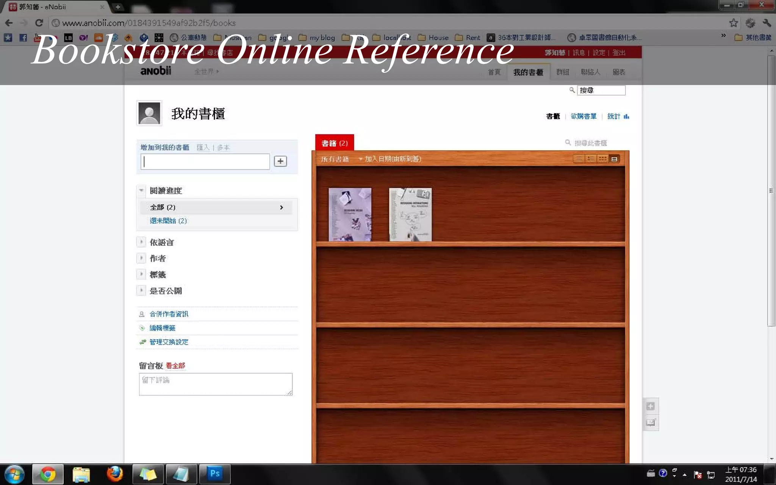Switch to detailed list view icon
The width and height of the screenshot is (776, 485).
(590, 159)
